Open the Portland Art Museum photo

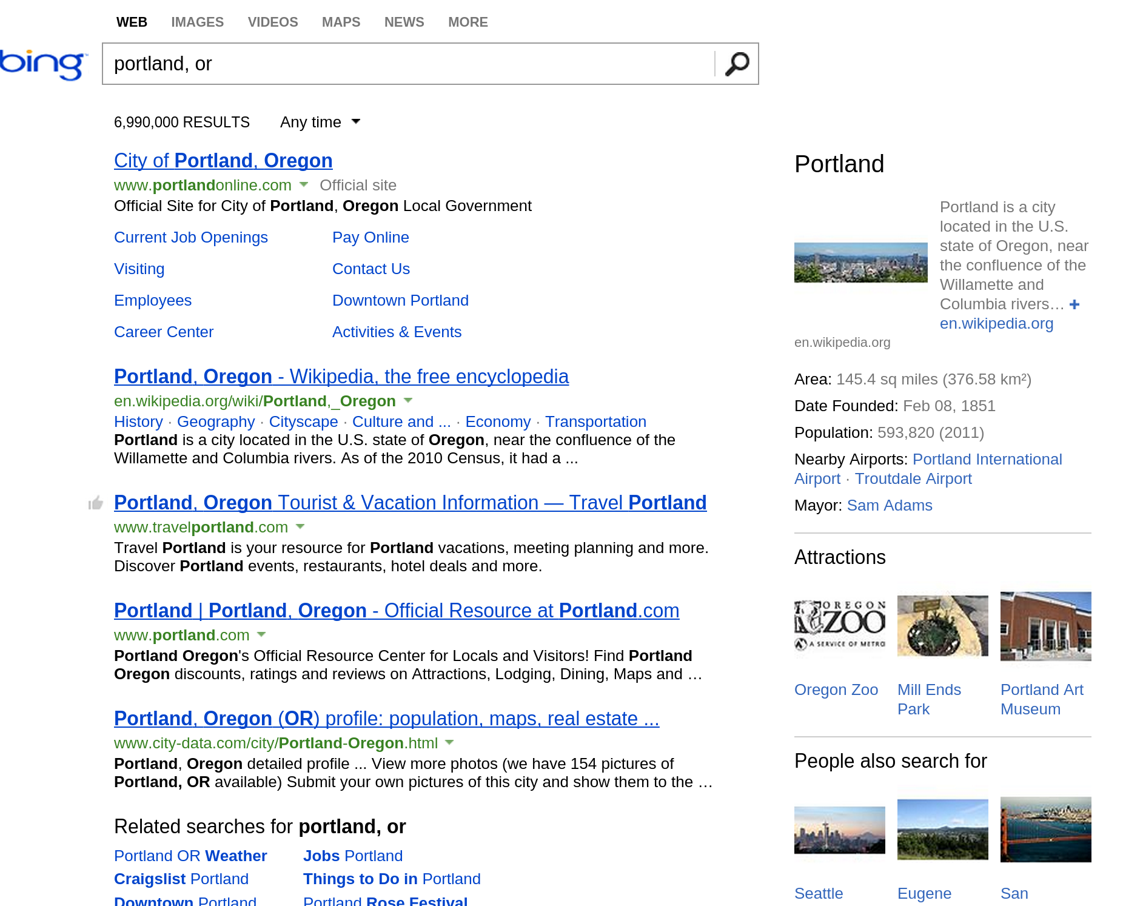point(1045,626)
